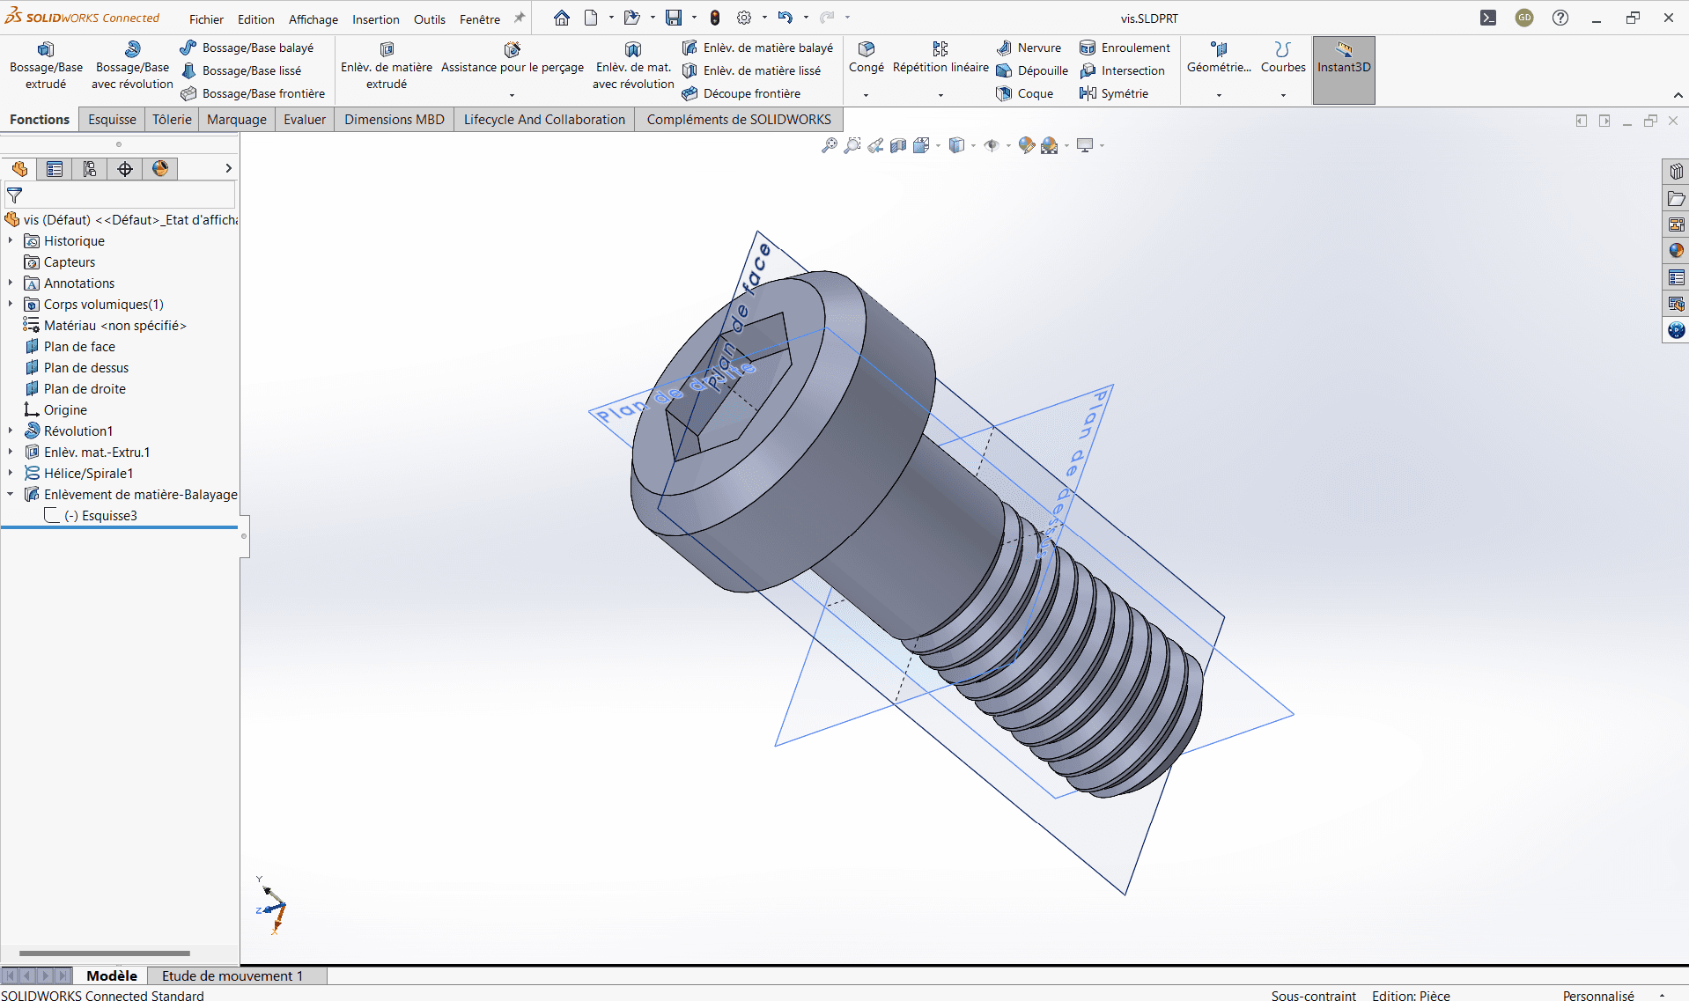Click the Open document folder icon
The width and height of the screenshot is (1689, 1001).
coord(631,18)
